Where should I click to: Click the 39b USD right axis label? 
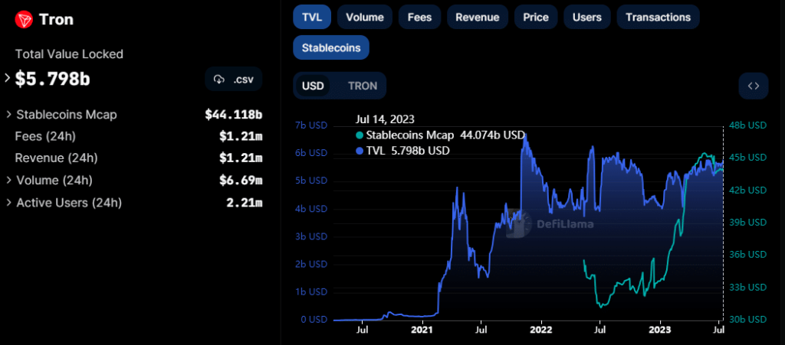pyautogui.click(x=748, y=222)
